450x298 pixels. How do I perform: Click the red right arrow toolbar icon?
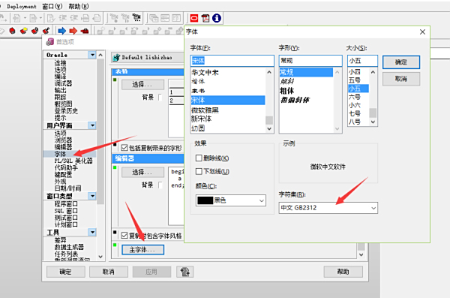click(x=73, y=31)
